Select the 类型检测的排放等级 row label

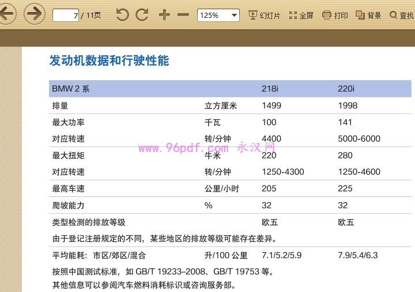click(x=89, y=222)
